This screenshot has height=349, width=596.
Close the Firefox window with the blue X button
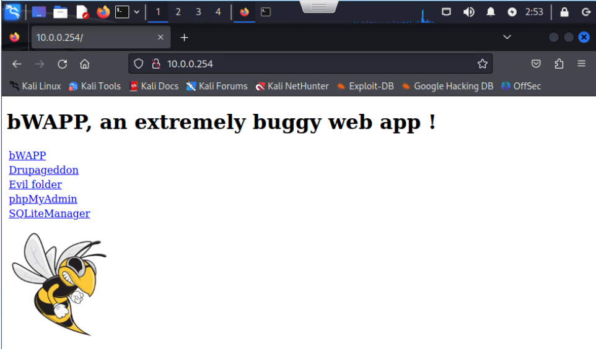point(584,37)
